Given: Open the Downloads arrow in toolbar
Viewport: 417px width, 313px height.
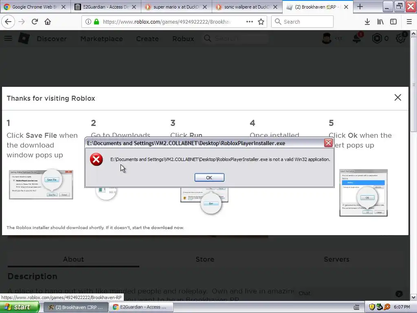Looking at the screenshot, I should (x=367, y=22).
